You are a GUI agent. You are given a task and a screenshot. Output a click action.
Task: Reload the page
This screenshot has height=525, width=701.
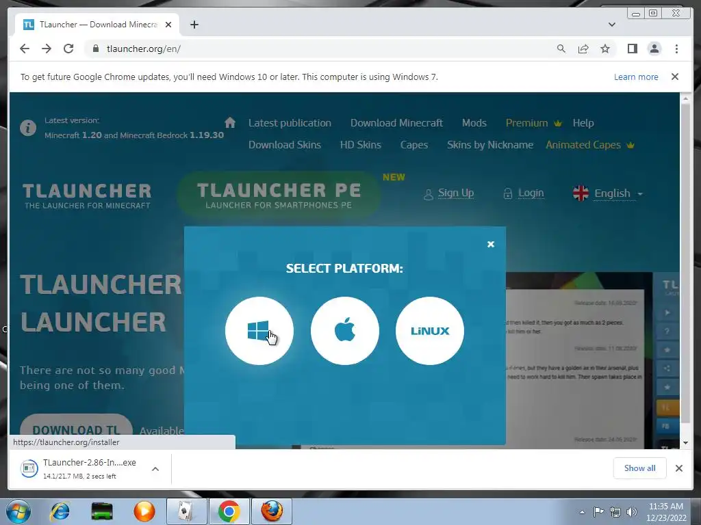coord(68,49)
